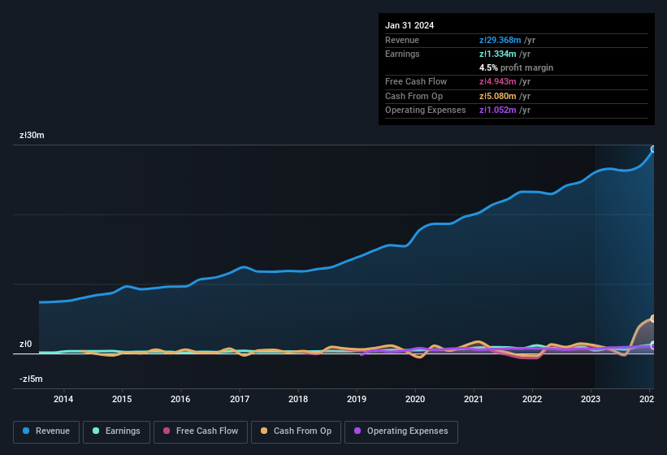This screenshot has width=667, height=455.
Task: Select the Operating Expenses endpoint marker
Action: click(x=652, y=345)
